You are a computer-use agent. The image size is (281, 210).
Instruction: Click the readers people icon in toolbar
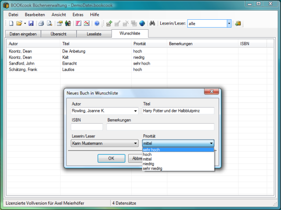pyautogui.click(x=68, y=23)
